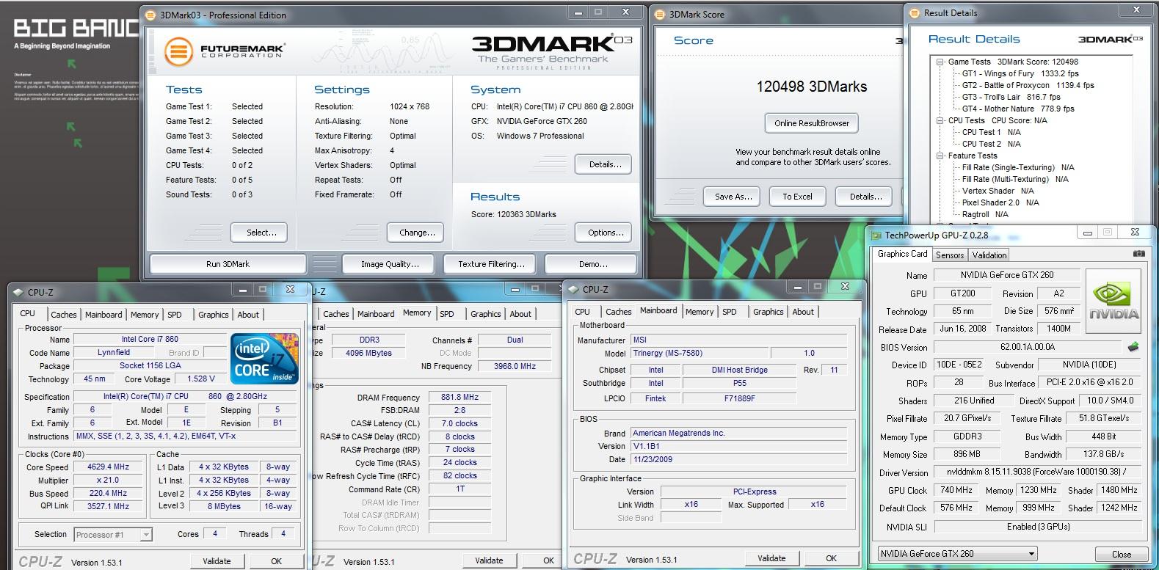Click OK in the leftmost CPU-Z window
The width and height of the screenshot is (1159, 570).
coord(276,561)
